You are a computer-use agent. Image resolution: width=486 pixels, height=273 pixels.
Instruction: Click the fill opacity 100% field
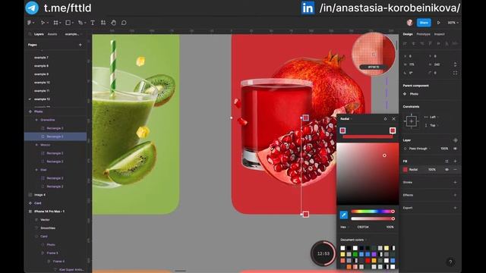coord(432,170)
